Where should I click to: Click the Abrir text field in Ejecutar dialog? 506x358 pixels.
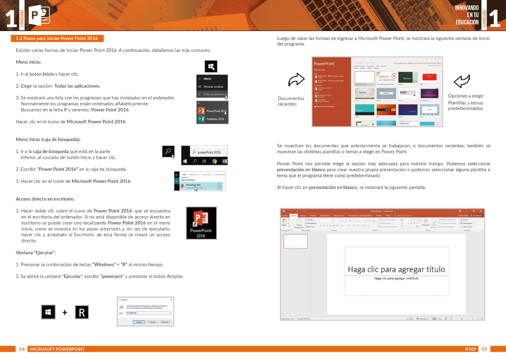pos(149,313)
